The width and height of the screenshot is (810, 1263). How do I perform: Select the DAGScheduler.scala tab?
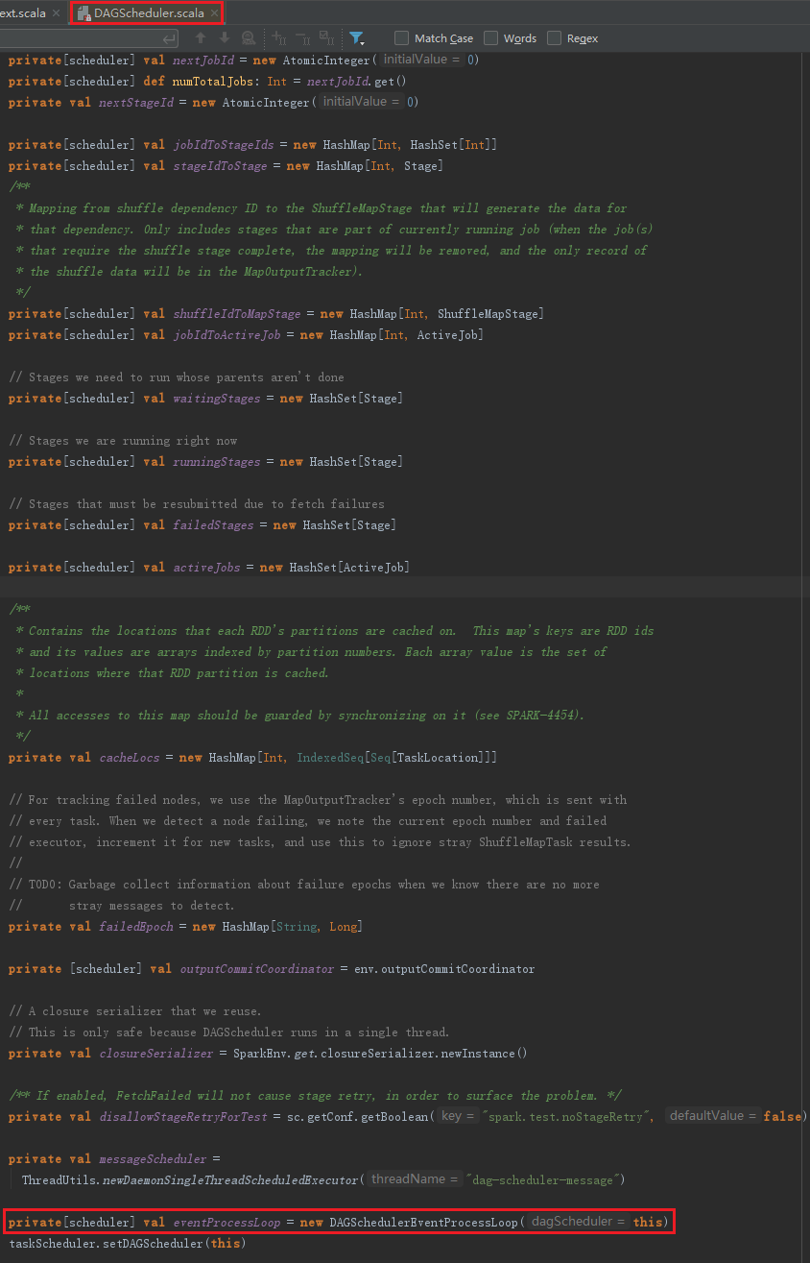pos(149,13)
